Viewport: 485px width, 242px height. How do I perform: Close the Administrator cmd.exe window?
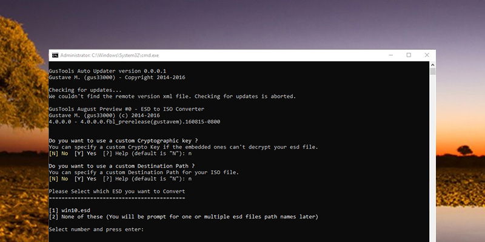coord(427,55)
